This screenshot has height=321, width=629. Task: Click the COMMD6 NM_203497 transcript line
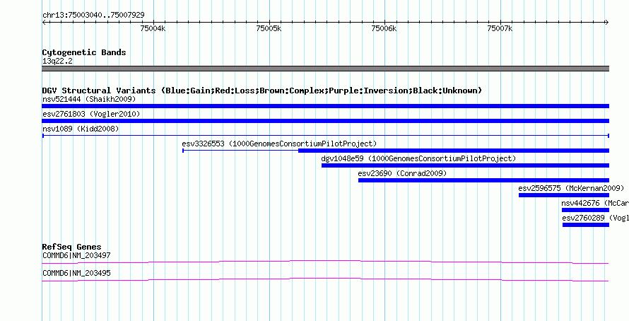coord(325,262)
